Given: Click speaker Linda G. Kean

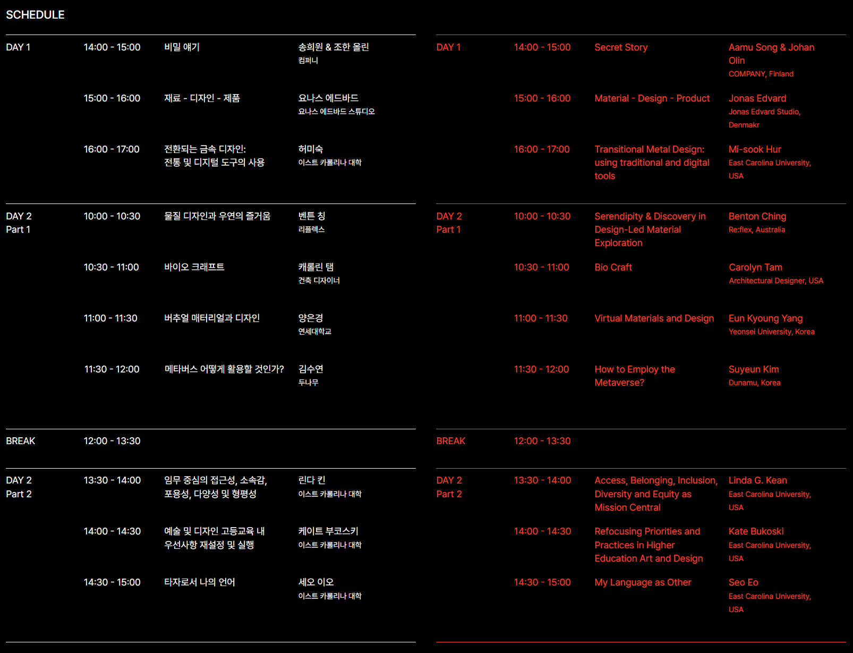Looking at the screenshot, I should tap(757, 480).
